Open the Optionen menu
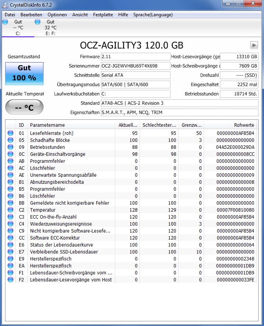Screen dimensions: 264x326 click(x=57, y=15)
